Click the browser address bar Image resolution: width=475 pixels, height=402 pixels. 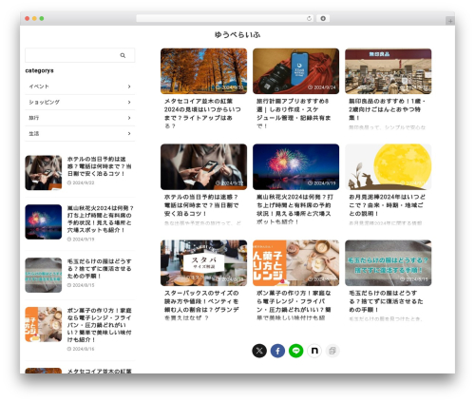(225, 18)
